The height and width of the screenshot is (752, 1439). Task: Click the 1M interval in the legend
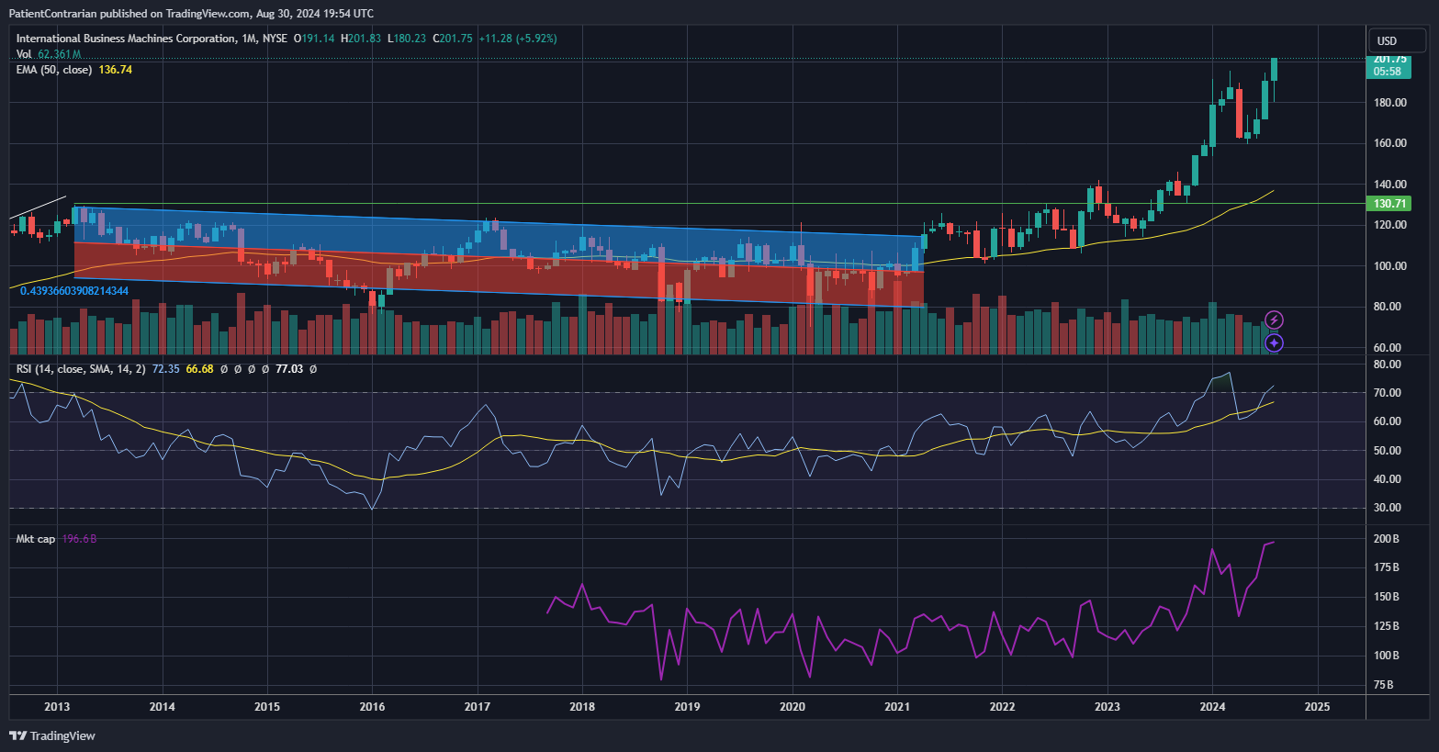[249, 39]
